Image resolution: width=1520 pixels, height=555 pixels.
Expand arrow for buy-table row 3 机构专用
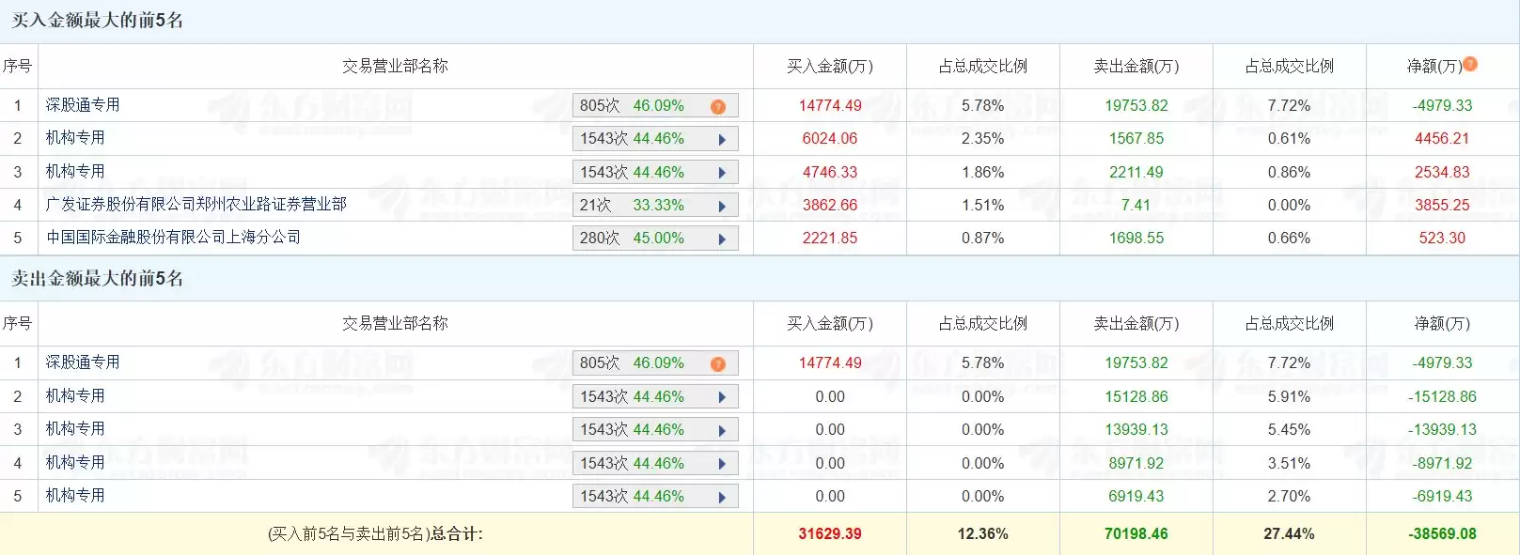click(x=722, y=173)
